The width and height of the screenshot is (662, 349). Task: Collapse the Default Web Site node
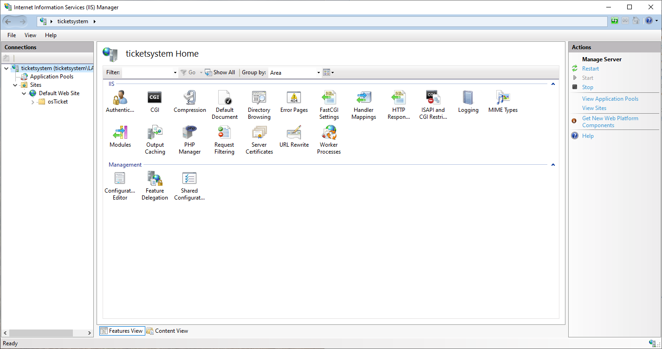tap(24, 93)
